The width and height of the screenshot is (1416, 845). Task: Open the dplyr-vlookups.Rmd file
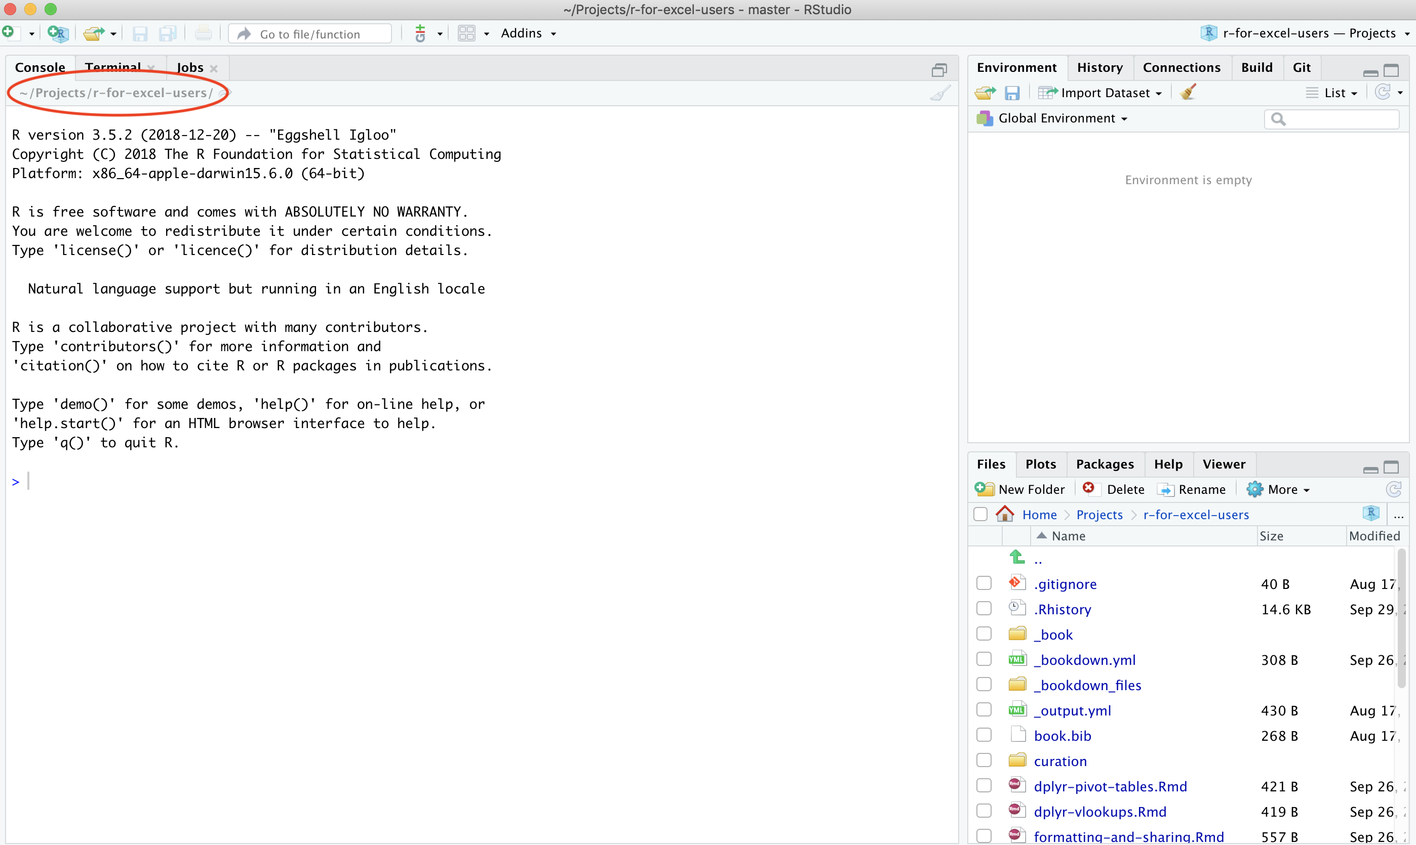tap(1100, 812)
